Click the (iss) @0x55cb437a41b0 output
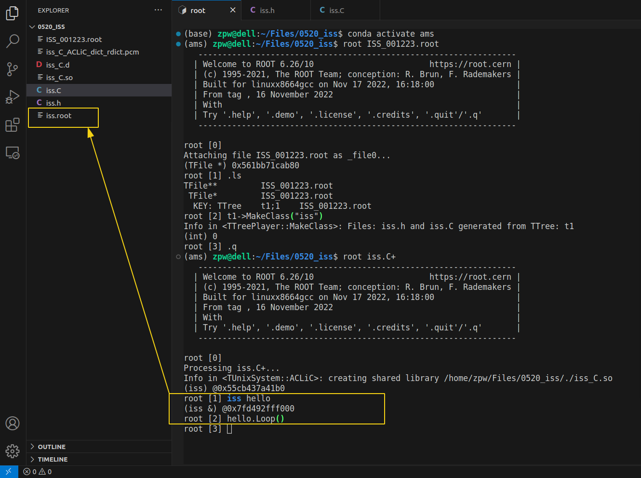Viewport: 641px width, 478px height. pyautogui.click(x=234, y=388)
